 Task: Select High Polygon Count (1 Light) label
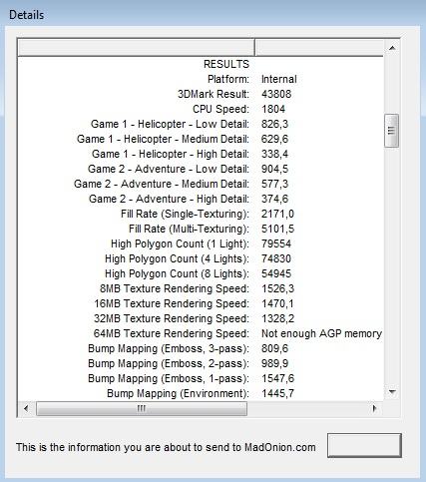coord(180,243)
